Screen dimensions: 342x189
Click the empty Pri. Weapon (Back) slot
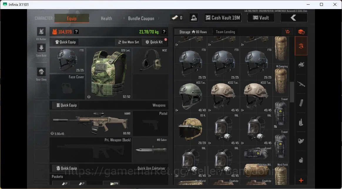pyautogui.click(x=91, y=150)
